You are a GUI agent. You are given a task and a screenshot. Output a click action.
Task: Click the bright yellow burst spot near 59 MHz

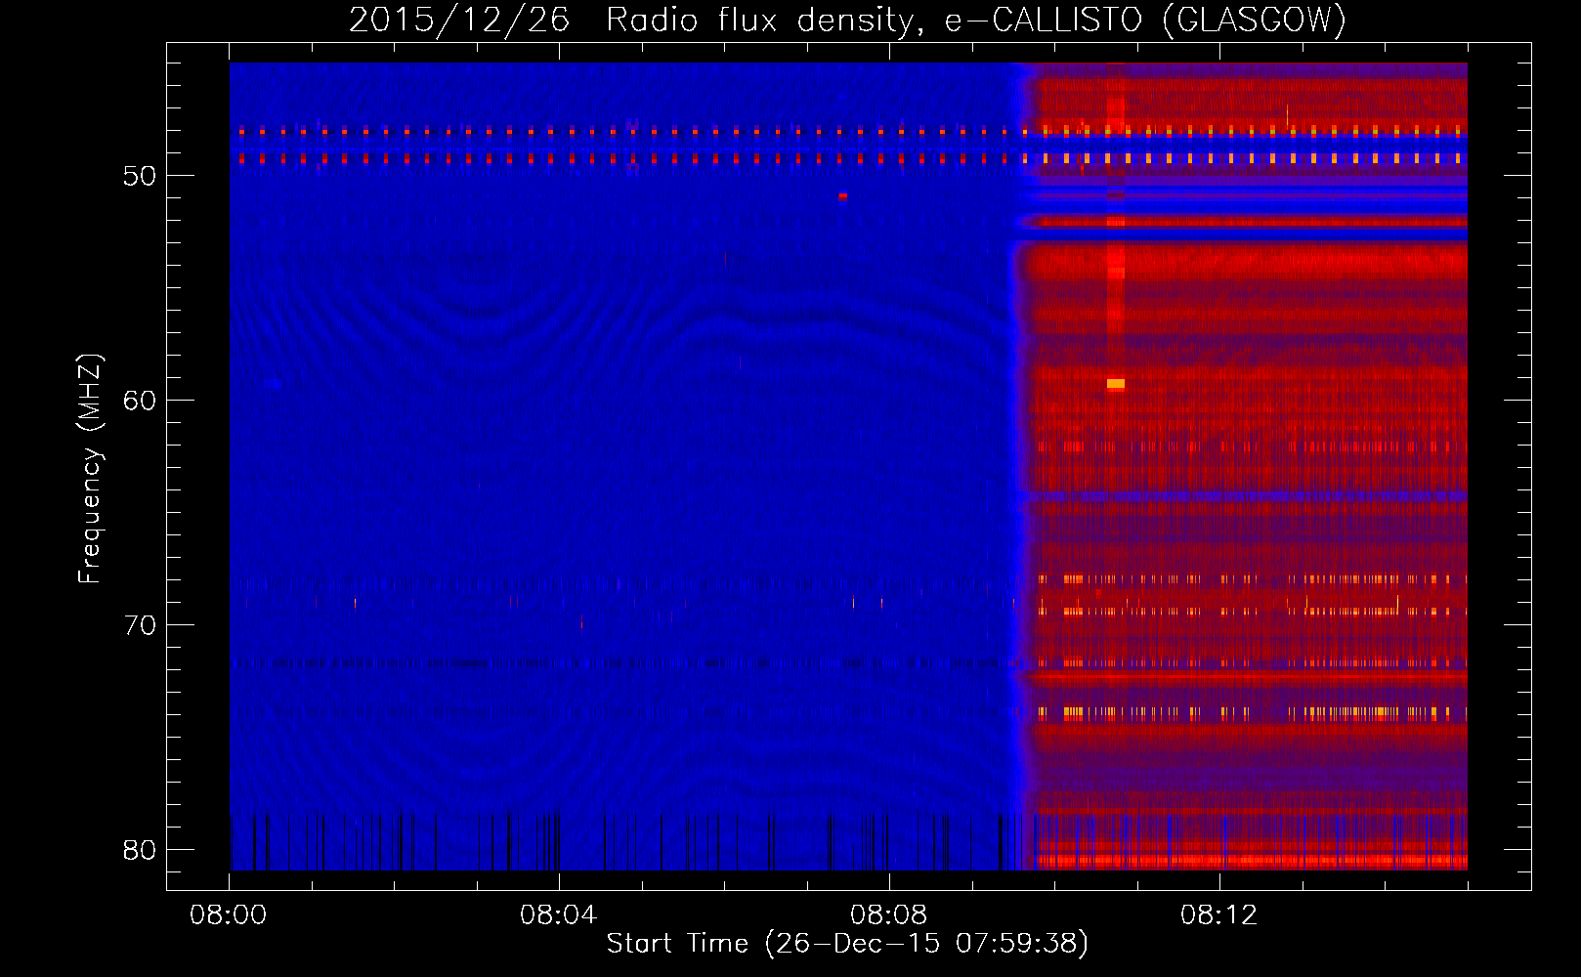1116,384
